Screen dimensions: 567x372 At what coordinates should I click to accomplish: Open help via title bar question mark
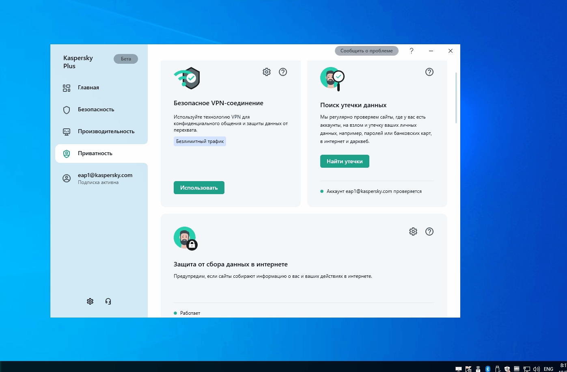point(412,51)
